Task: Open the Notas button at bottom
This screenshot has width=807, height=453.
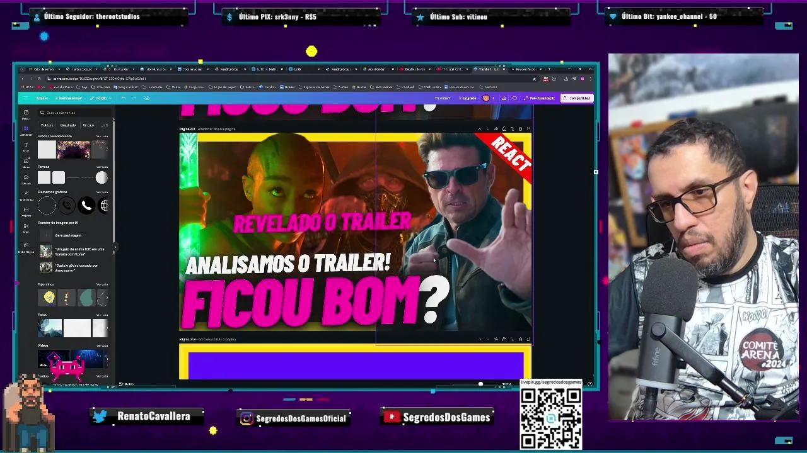Action: pos(126,384)
